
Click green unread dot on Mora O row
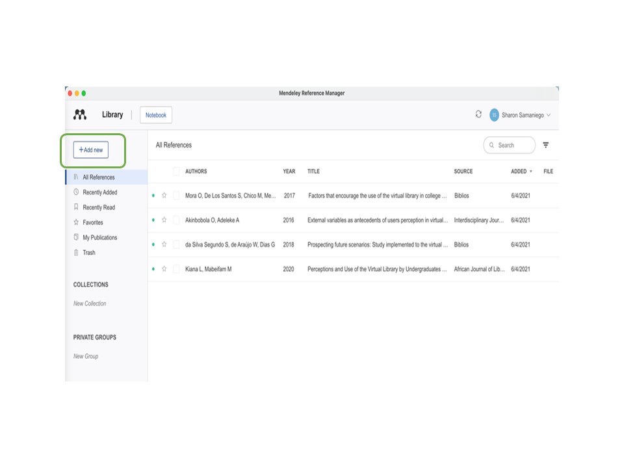[153, 196]
